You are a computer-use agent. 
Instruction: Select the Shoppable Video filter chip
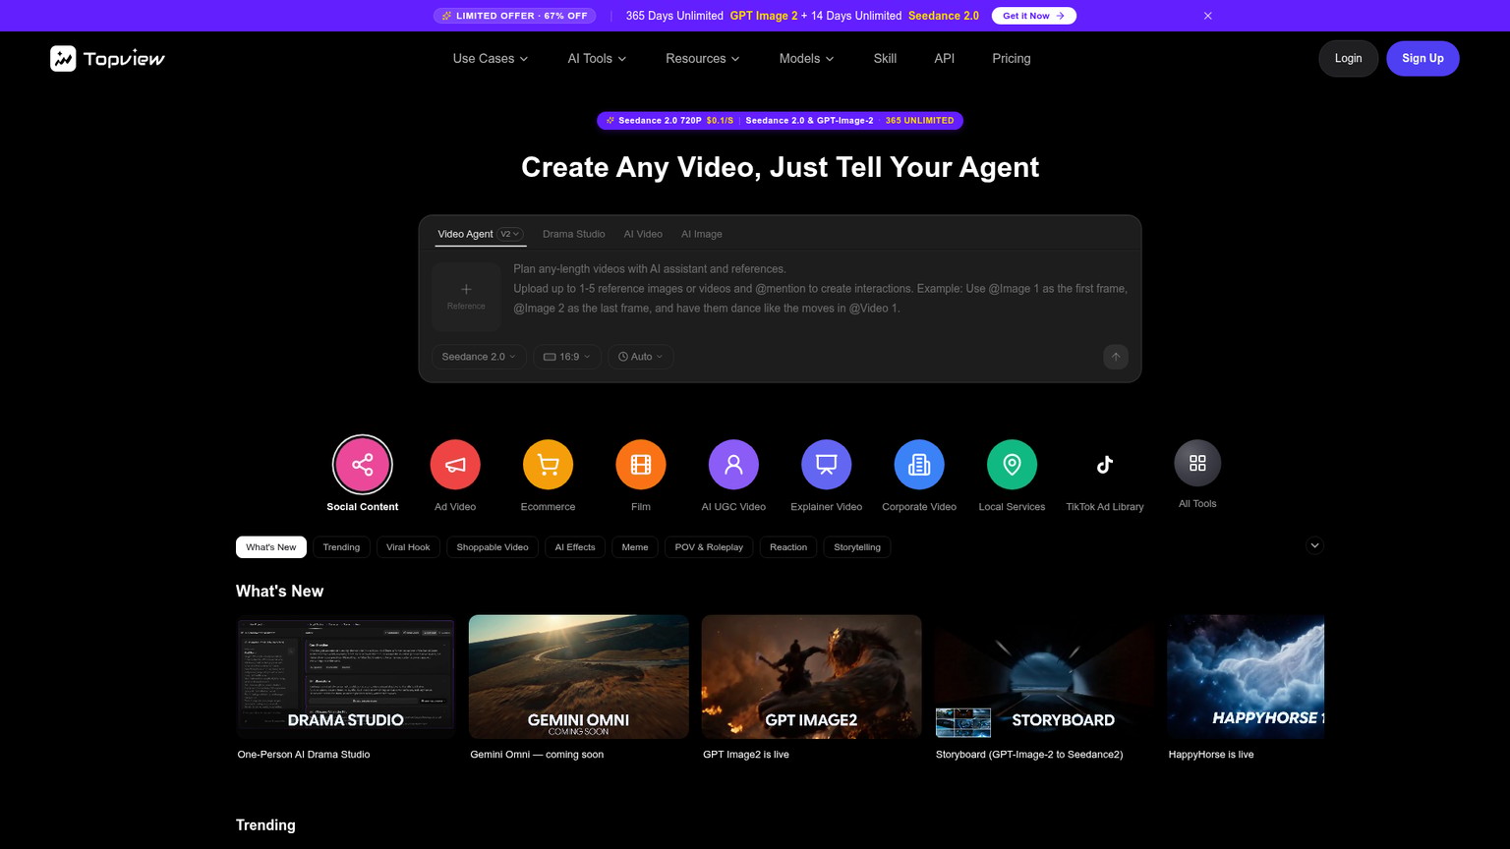493,547
